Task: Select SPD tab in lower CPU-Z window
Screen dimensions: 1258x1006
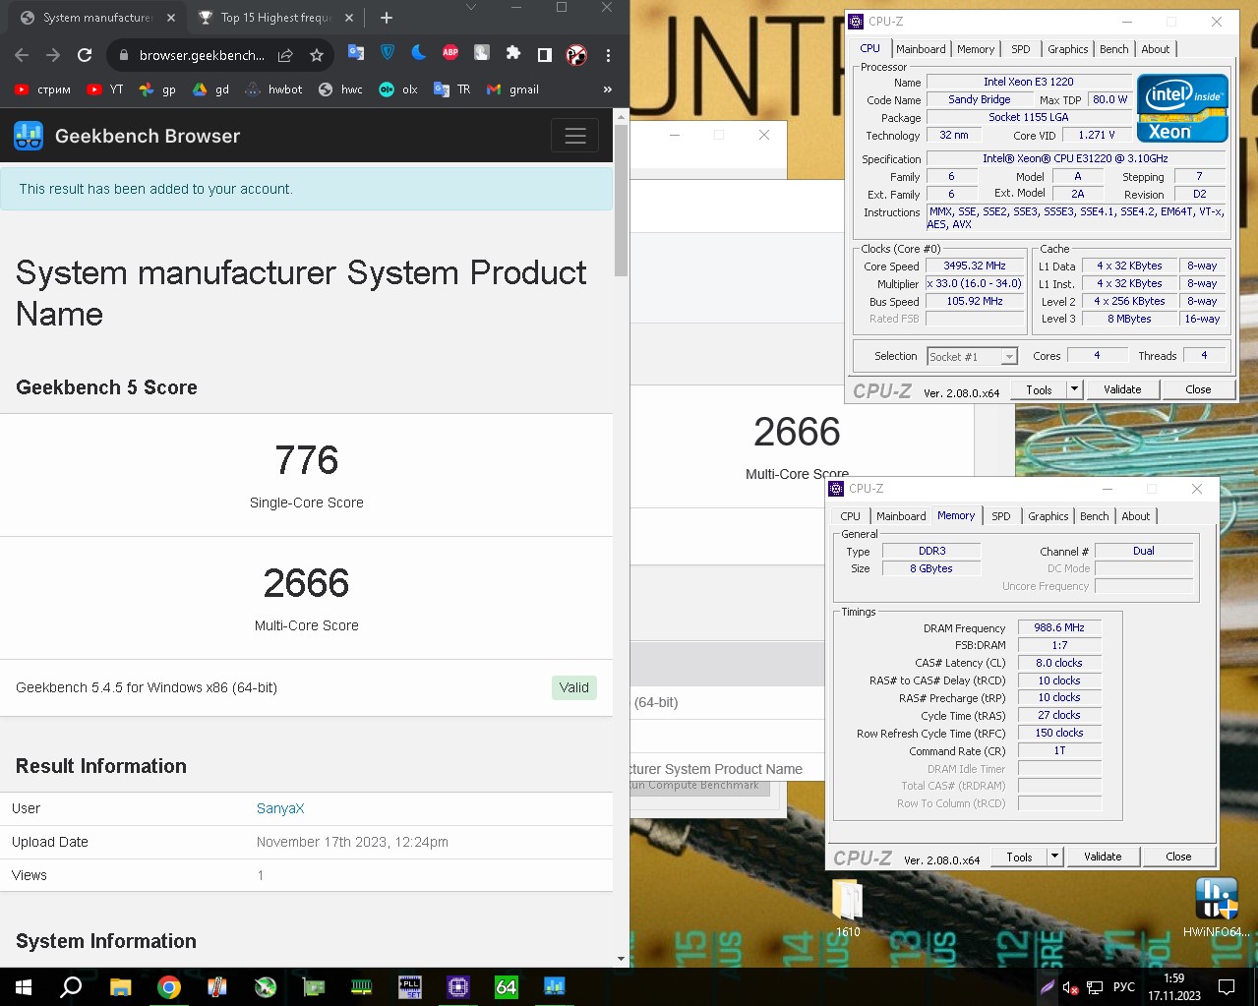Action: (x=1001, y=516)
